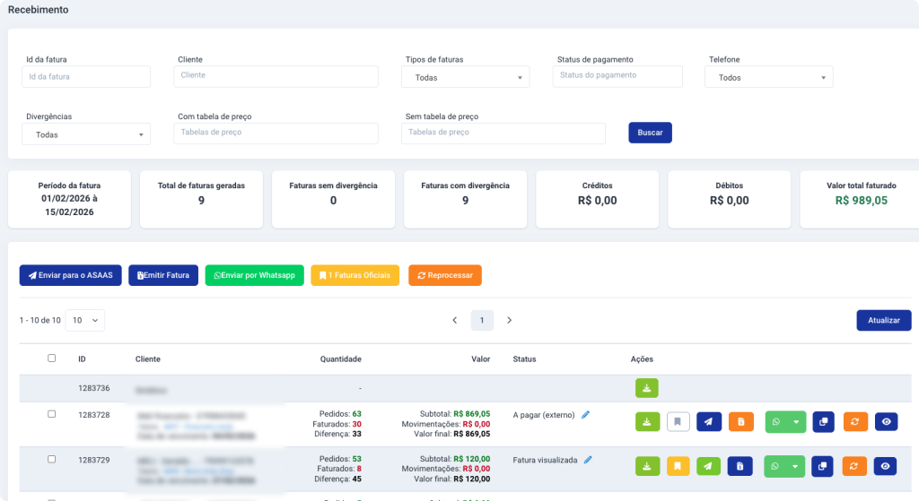
Task: Tick the checkbox for invoice 1283728
Action: click(x=51, y=414)
